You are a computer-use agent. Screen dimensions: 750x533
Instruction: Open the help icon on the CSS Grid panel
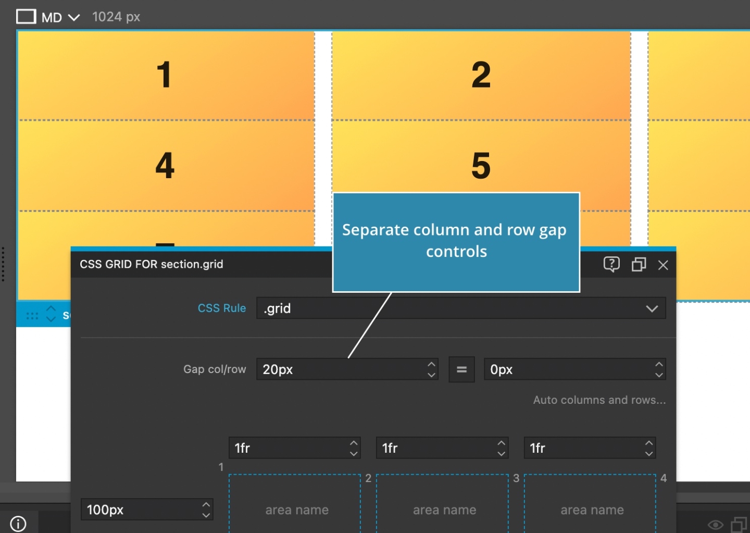tap(612, 265)
